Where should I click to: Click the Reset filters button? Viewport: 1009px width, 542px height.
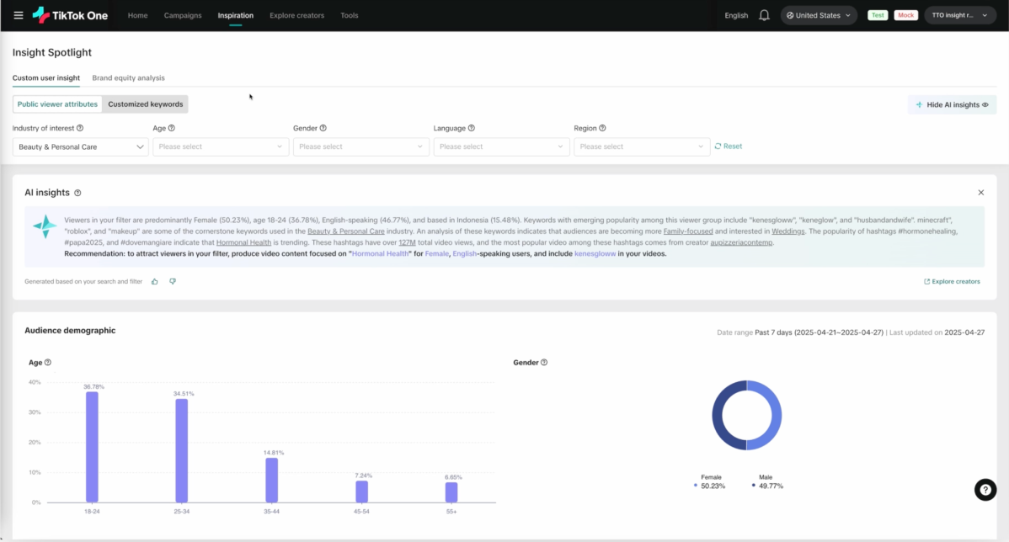point(729,146)
